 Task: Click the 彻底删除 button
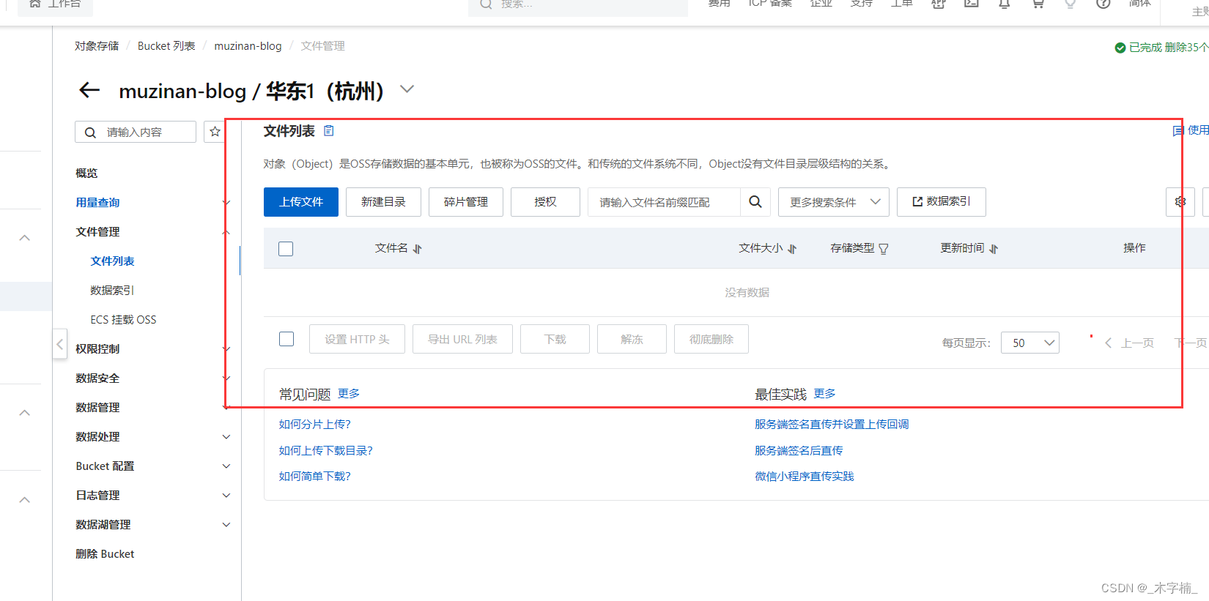point(711,339)
